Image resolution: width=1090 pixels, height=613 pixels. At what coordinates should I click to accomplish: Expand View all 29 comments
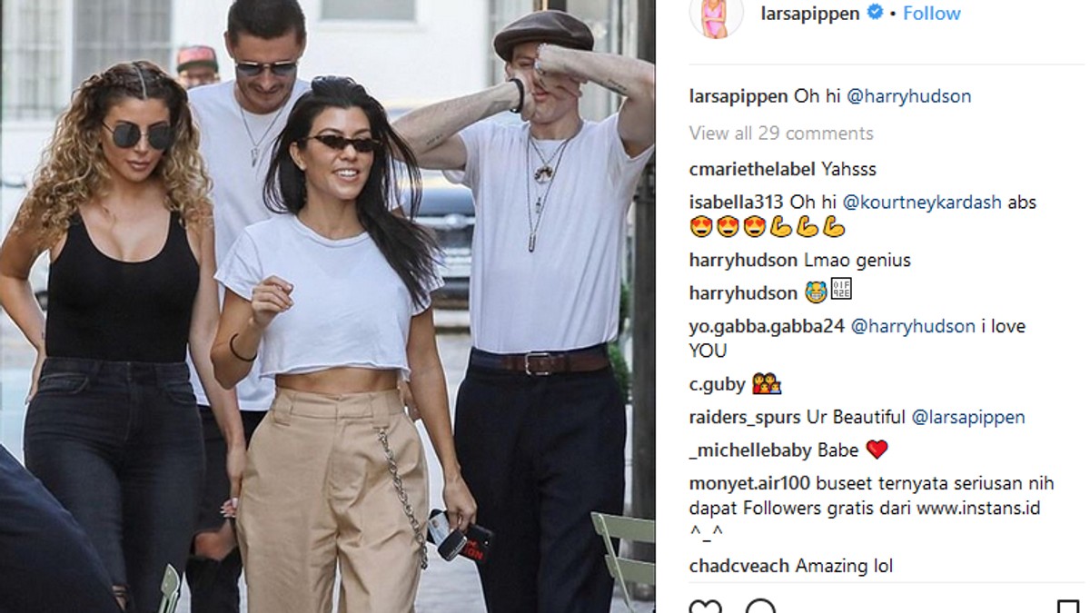pyautogui.click(x=781, y=133)
